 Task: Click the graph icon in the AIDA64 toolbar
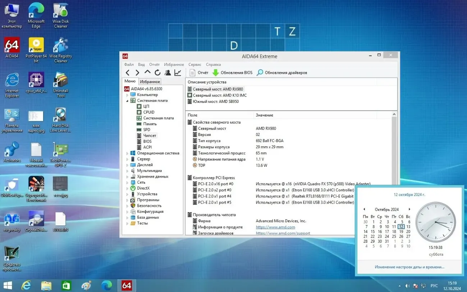[x=177, y=72]
